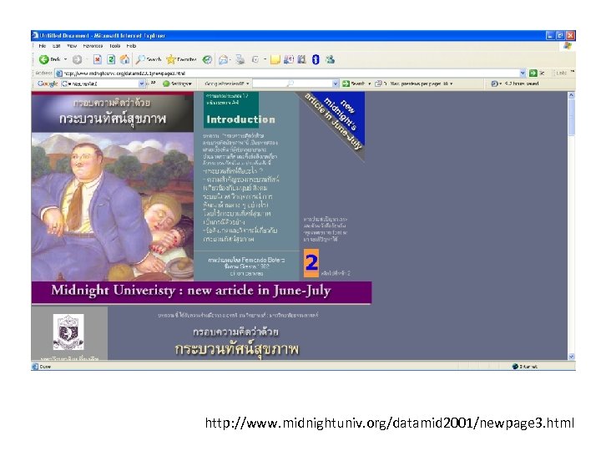Click the yellow note icon in the toolbar
Image resolution: width=601 pixels, height=451 pixels.
[275, 59]
